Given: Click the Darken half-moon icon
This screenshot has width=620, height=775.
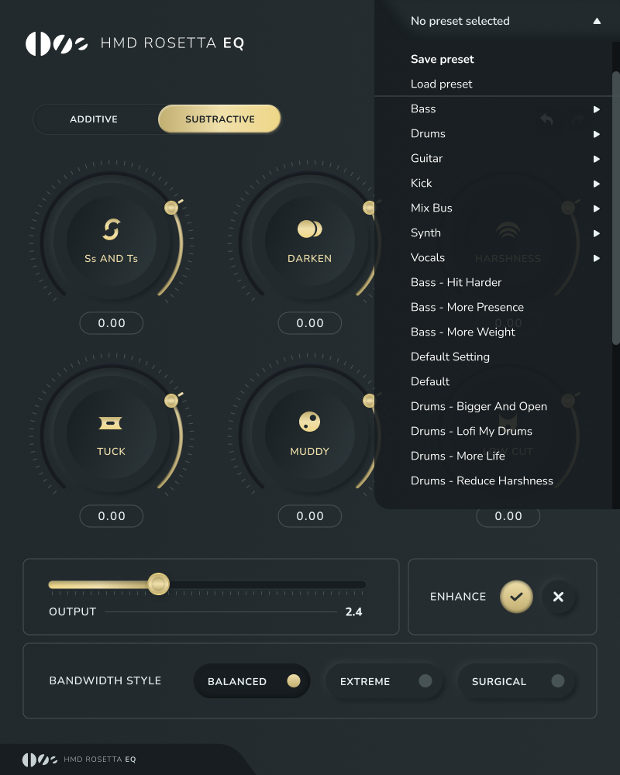Looking at the screenshot, I should (x=309, y=229).
